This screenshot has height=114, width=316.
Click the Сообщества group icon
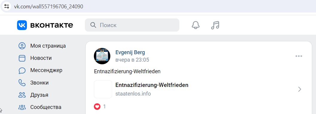22,107
